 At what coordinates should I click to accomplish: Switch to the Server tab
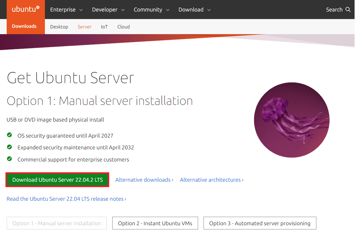pyautogui.click(x=84, y=27)
